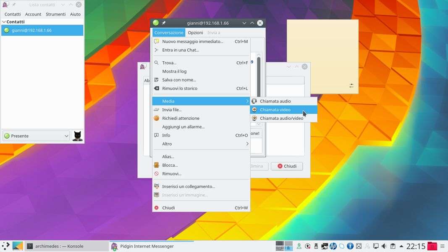This screenshot has height=252, width=448.
Task: Choose Chiamata audio from Media submenu
Action: click(x=275, y=101)
